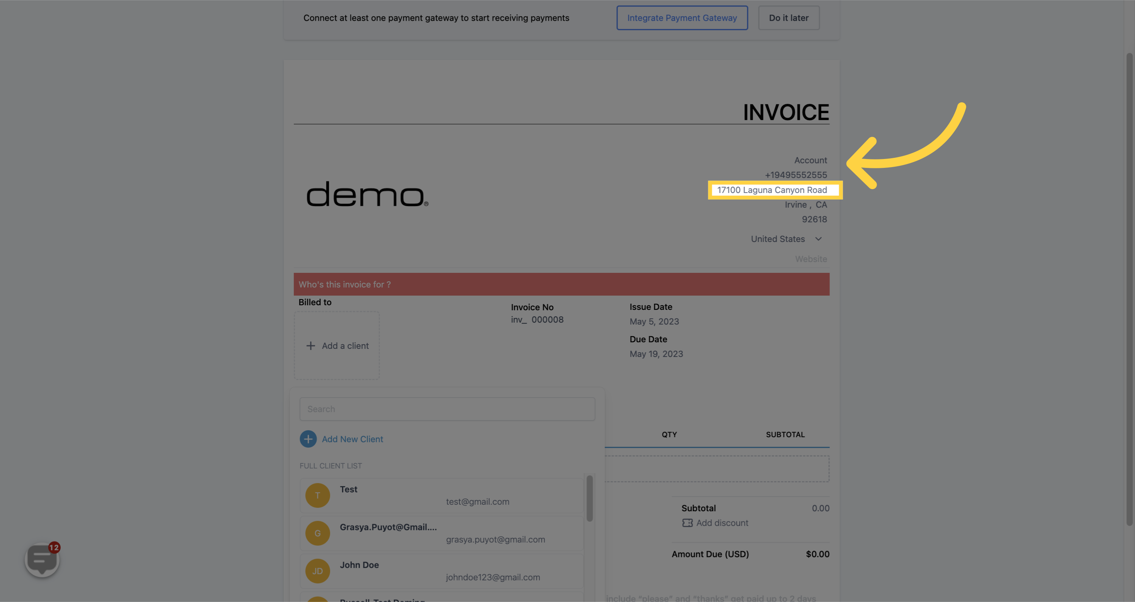1135x602 pixels.
Task: Edit the 17100 Laguna Canyon Road address field
Action: pyautogui.click(x=772, y=190)
